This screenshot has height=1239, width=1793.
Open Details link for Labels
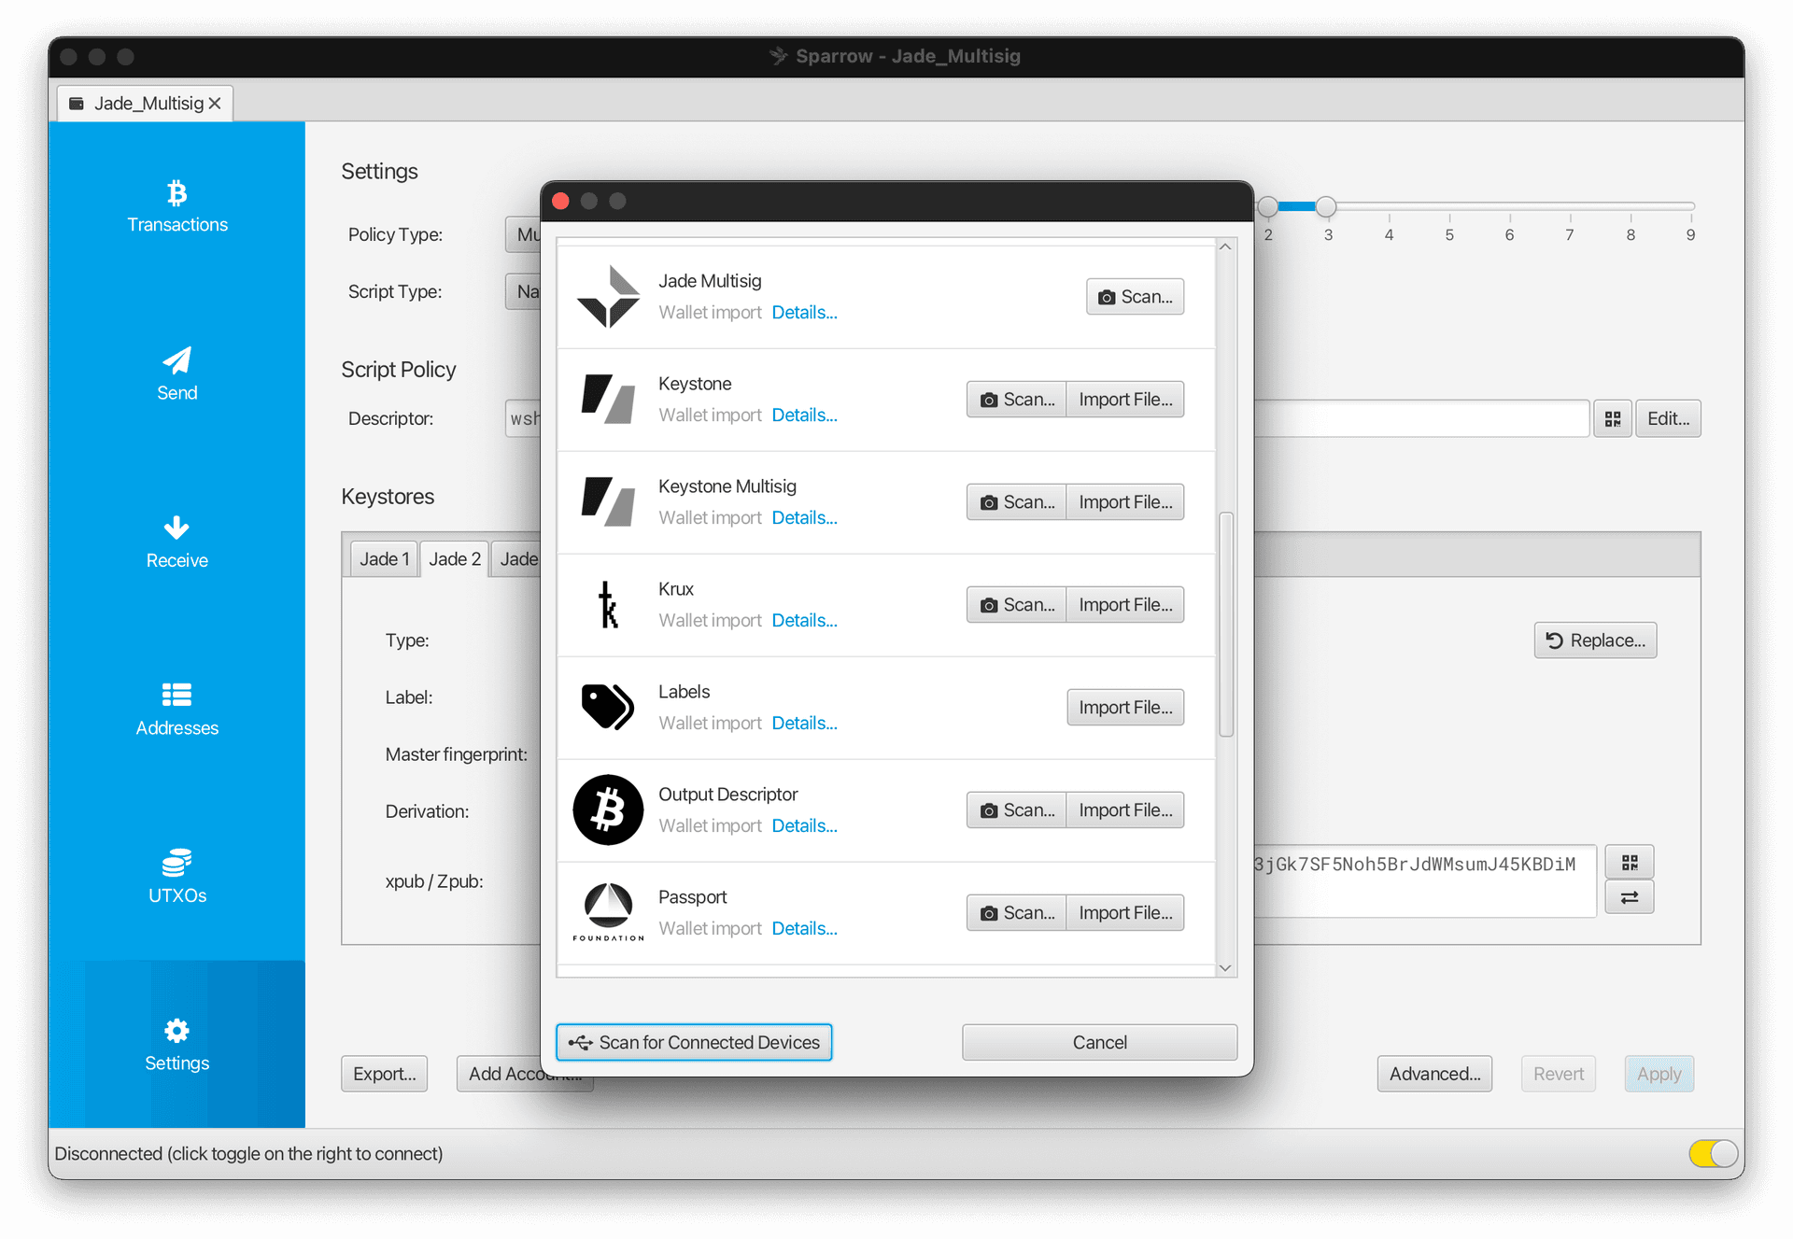pyautogui.click(x=804, y=724)
